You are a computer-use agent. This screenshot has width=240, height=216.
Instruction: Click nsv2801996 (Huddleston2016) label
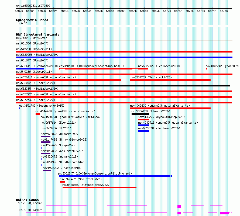(63, 162)
